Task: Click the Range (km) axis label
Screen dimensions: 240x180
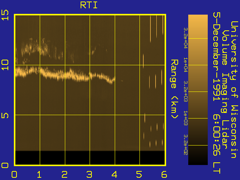Action: [x=174, y=89]
